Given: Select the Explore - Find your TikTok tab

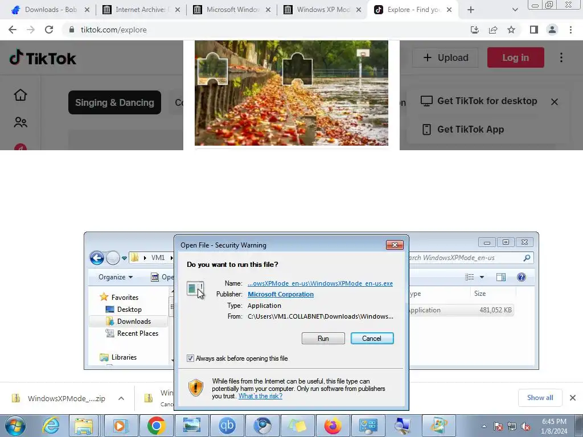Looking at the screenshot, I should [x=413, y=10].
